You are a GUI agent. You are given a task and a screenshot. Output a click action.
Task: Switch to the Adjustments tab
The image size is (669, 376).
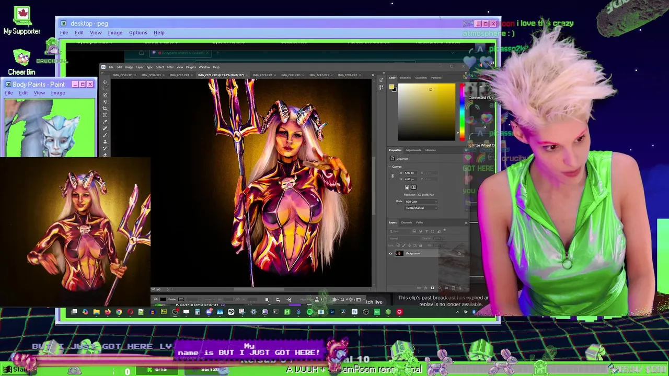tap(413, 150)
